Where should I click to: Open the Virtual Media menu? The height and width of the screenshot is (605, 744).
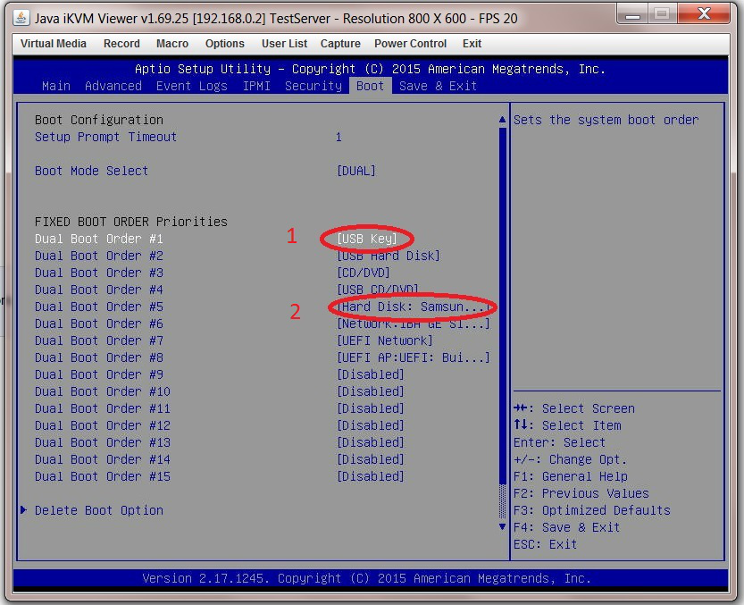pyautogui.click(x=53, y=43)
